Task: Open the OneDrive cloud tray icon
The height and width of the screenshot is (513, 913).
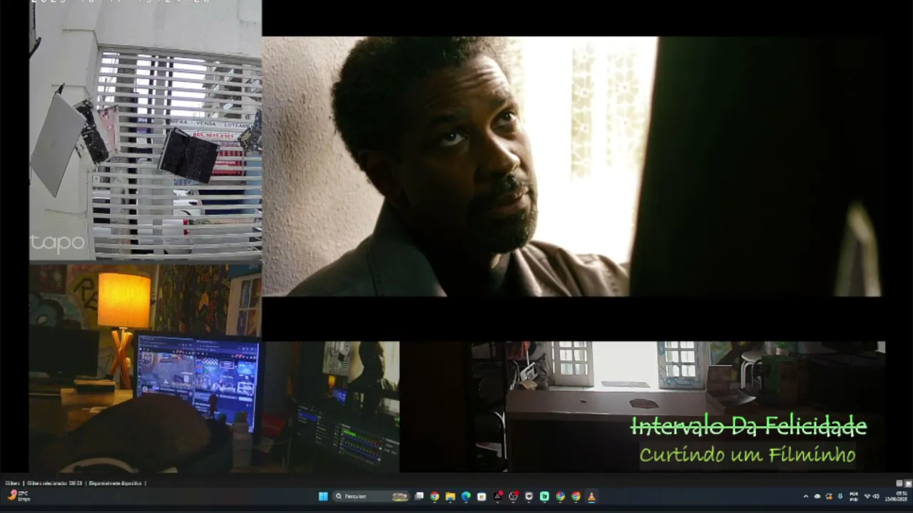Action: coord(817,497)
